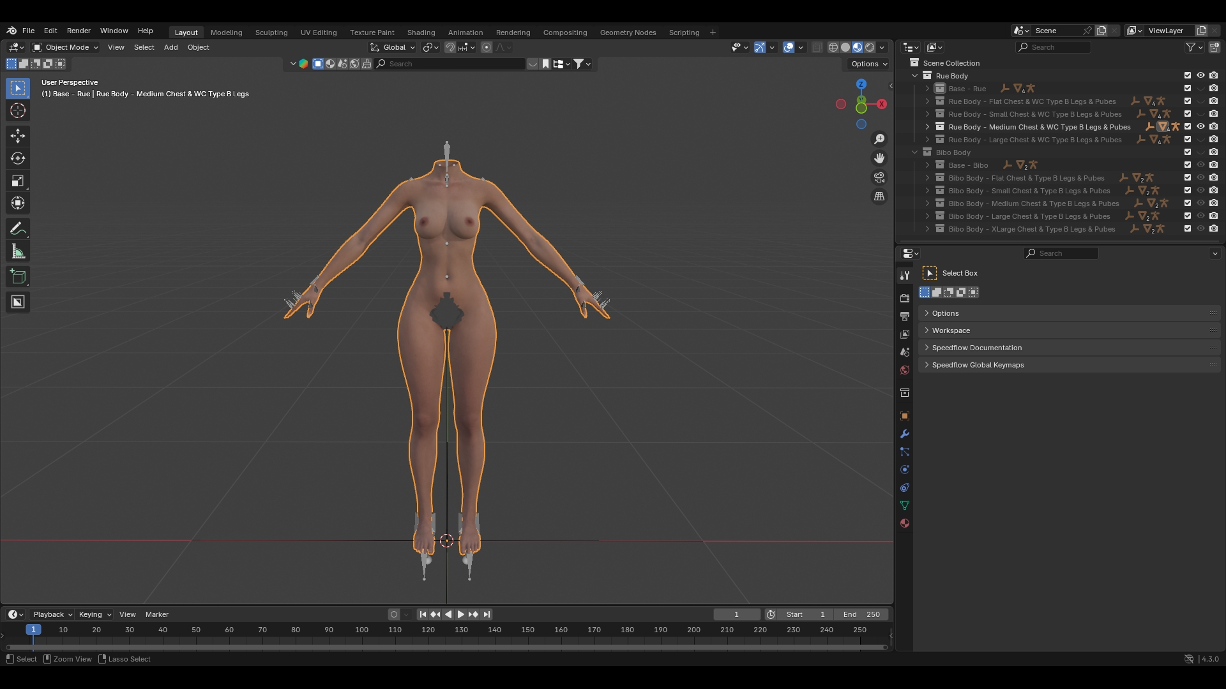The height and width of the screenshot is (689, 1226).
Task: Open the Modifiers wrench properties tab
Action: click(905, 434)
